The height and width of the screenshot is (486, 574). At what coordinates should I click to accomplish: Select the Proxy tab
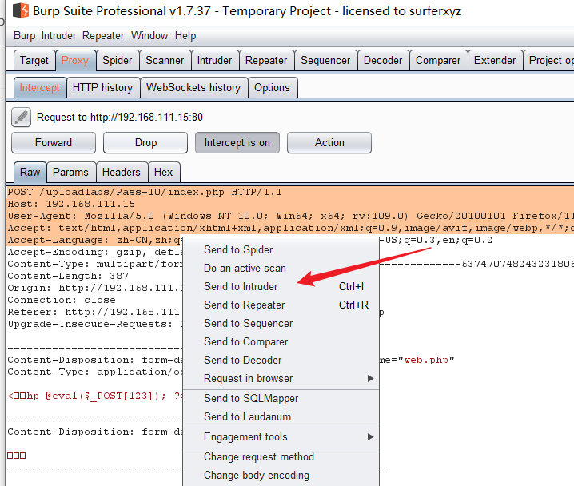75,61
